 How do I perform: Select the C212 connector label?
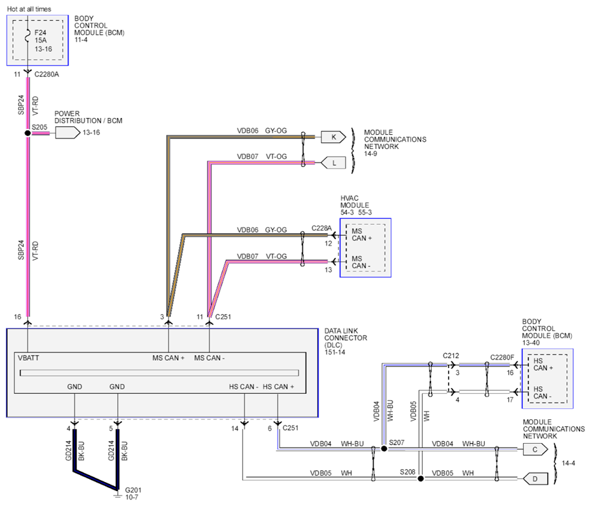(451, 356)
